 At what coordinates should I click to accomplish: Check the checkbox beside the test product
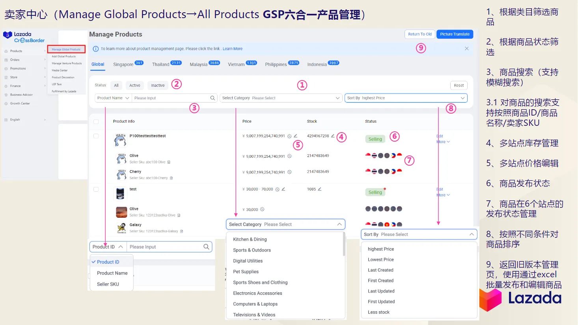96,189
